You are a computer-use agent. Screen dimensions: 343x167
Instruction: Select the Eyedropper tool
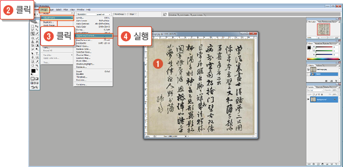click(37, 61)
